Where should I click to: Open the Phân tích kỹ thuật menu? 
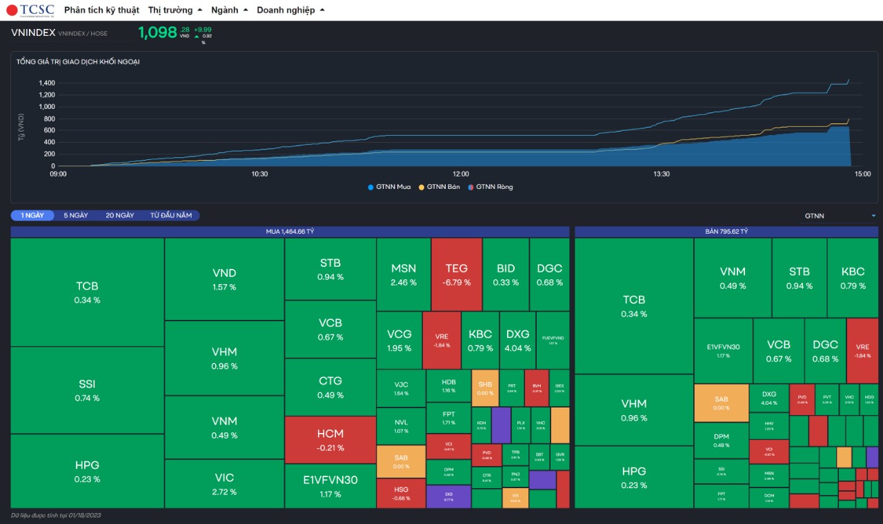(x=101, y=10)
